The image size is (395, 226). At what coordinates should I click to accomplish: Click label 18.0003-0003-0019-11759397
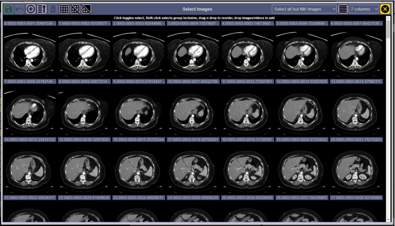(x=247, y=140)
